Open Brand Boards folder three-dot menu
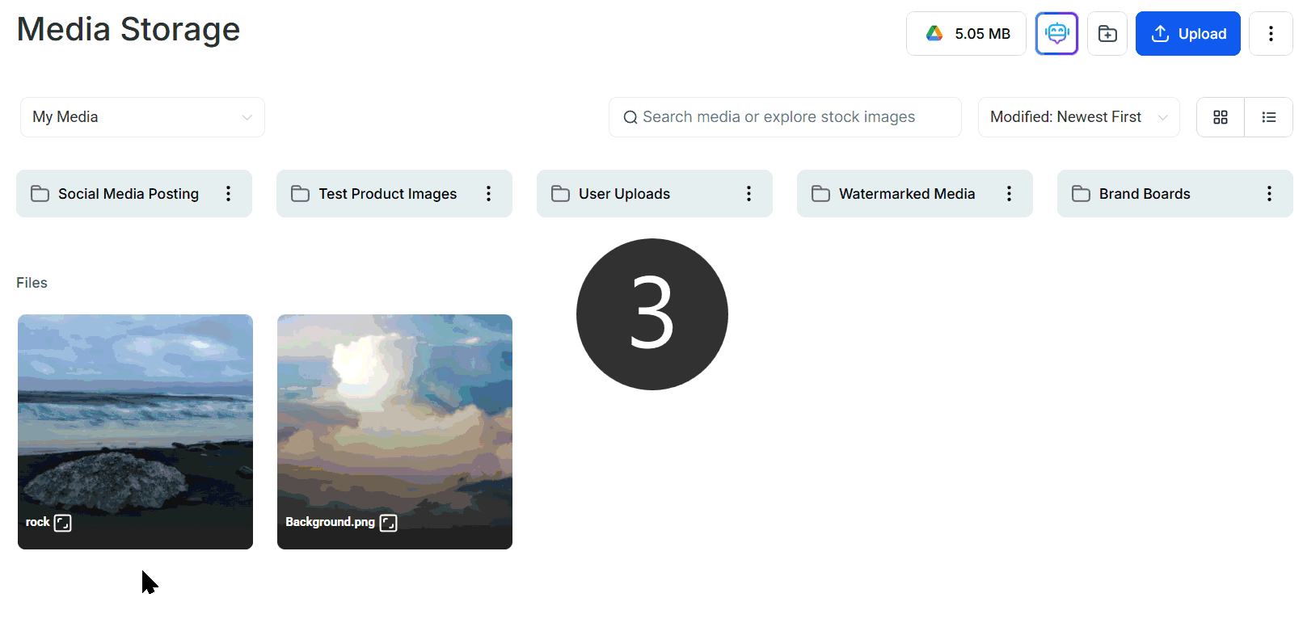 click(1269, 193)
